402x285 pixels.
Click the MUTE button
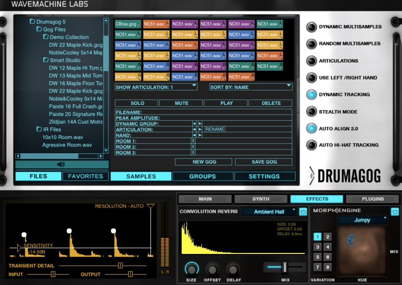(181, 103)
